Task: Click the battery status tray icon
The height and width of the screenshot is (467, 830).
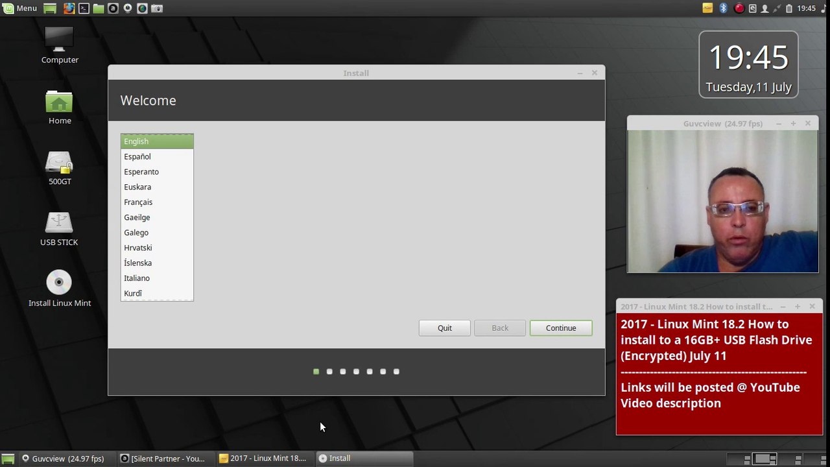Action: 788,8
